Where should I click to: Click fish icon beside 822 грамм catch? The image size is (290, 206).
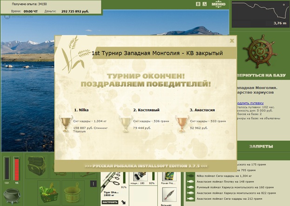click(190, 193)
